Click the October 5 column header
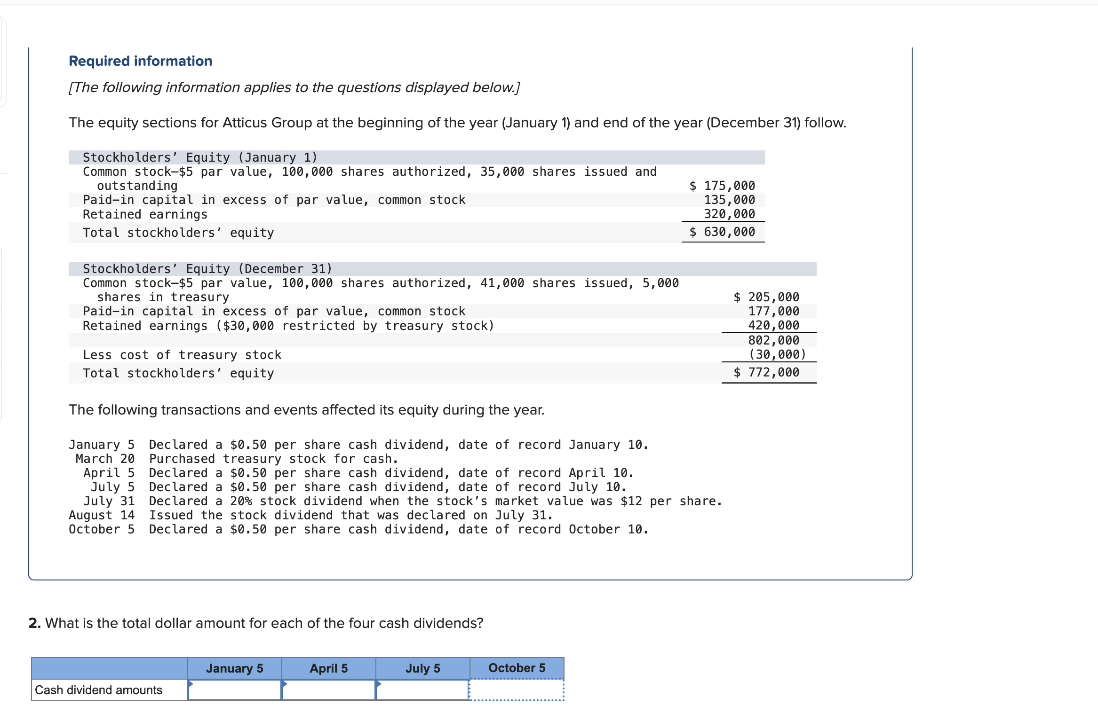 click(x=517, y=668)
